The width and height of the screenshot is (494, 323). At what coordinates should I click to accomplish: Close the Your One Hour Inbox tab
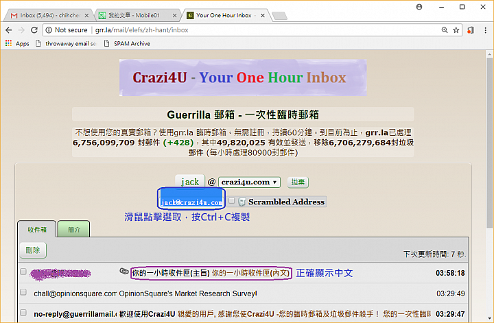(x=263, y=15)
